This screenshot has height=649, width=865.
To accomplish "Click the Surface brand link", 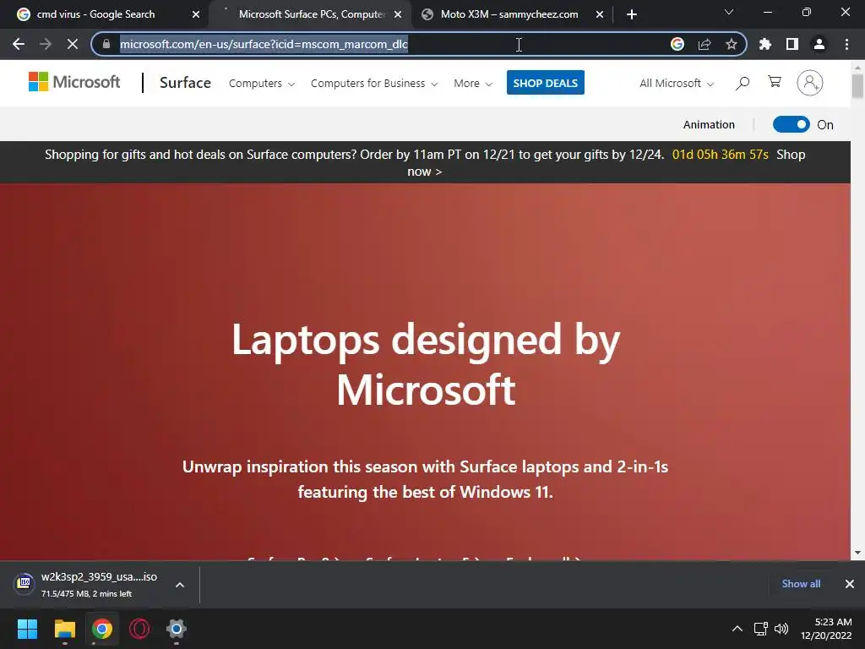I will point(185,83).
